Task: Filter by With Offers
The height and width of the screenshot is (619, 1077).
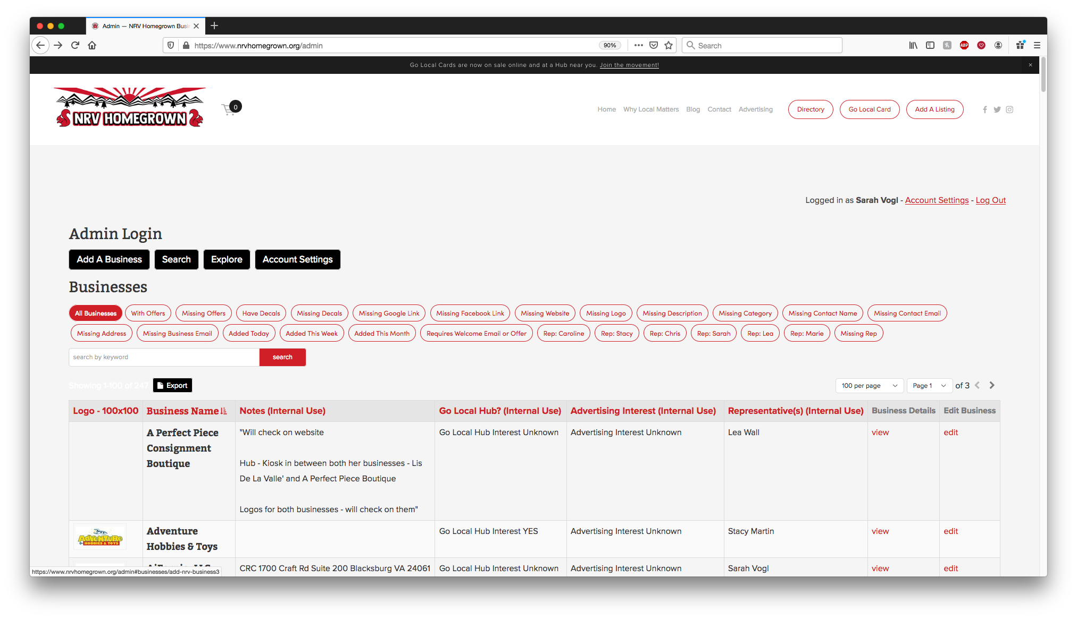Action: [148, 313]
